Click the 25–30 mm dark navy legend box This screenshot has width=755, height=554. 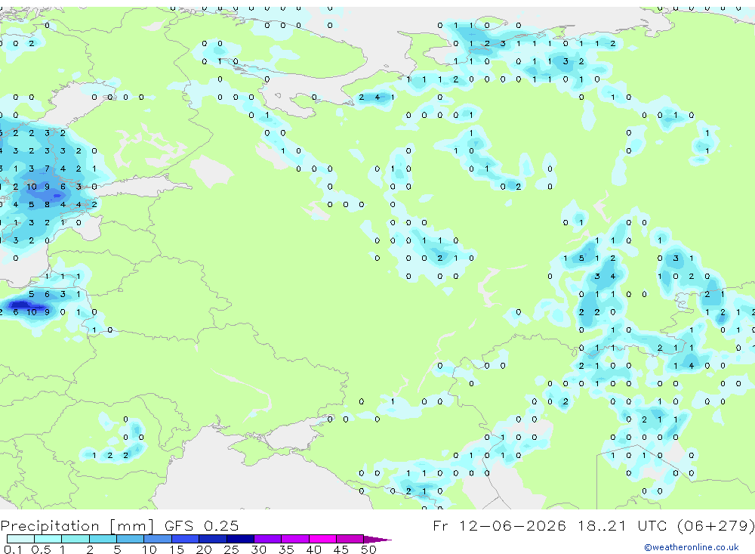(x=240, y=539)
